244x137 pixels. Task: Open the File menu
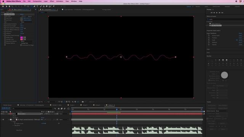[24, 1]
